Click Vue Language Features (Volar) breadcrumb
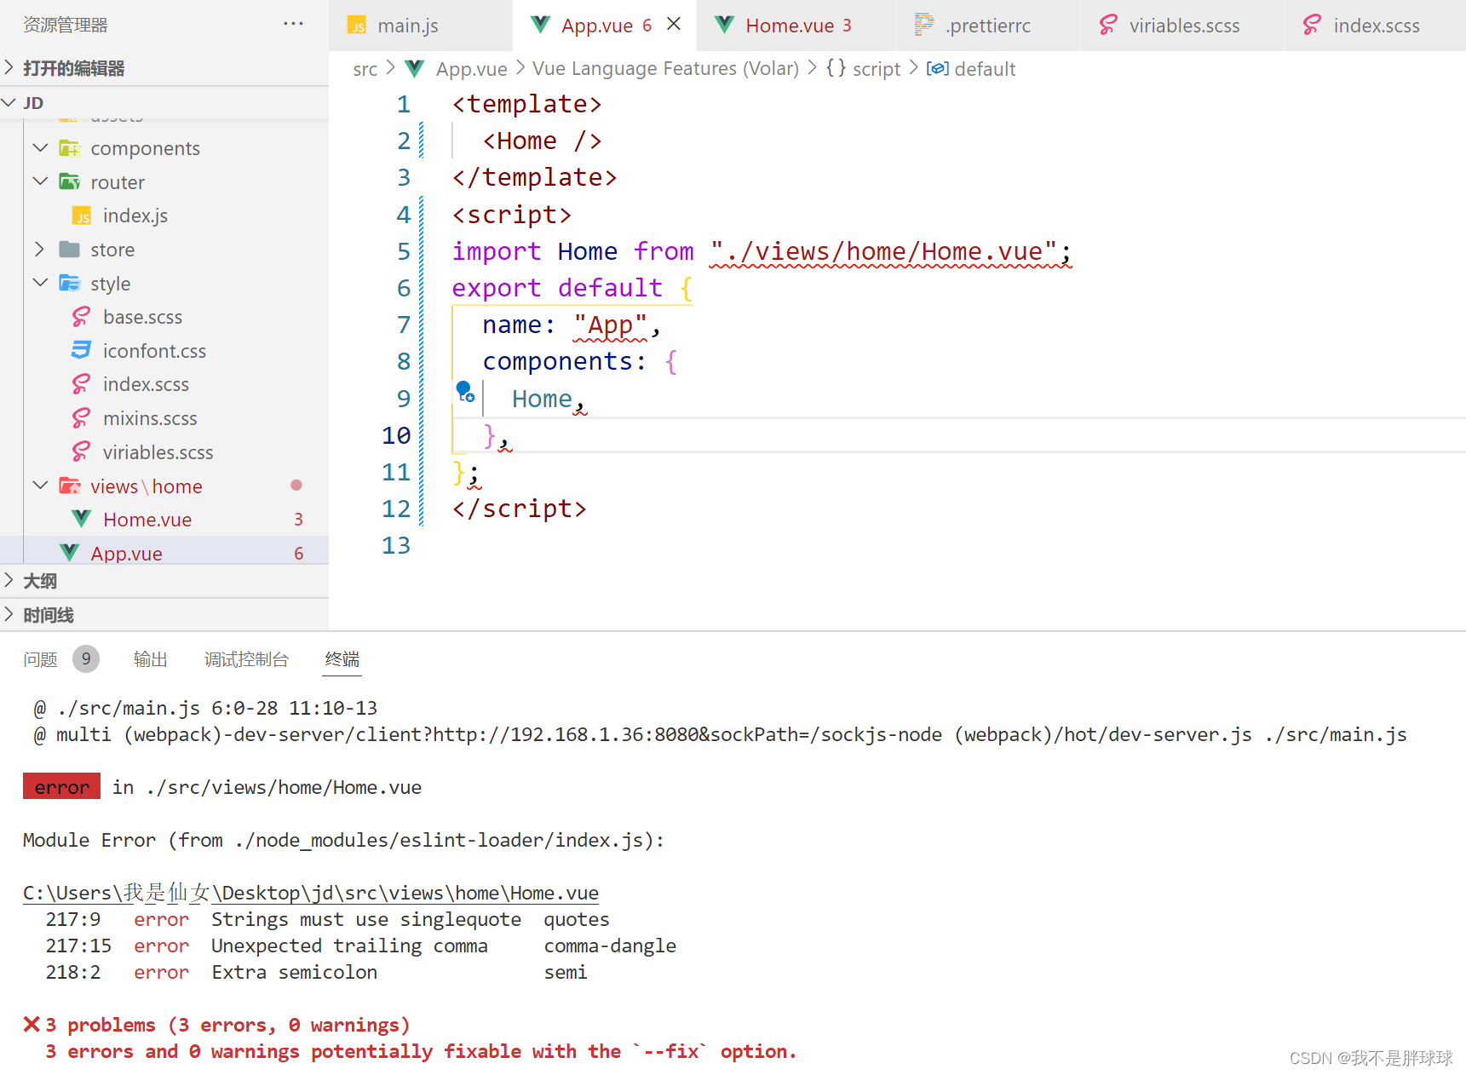Viewport: 1466px width, 1075px height. click(x=665, y=69)
